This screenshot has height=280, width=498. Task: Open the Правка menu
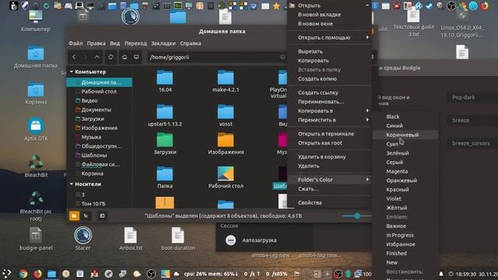[96, 44]
